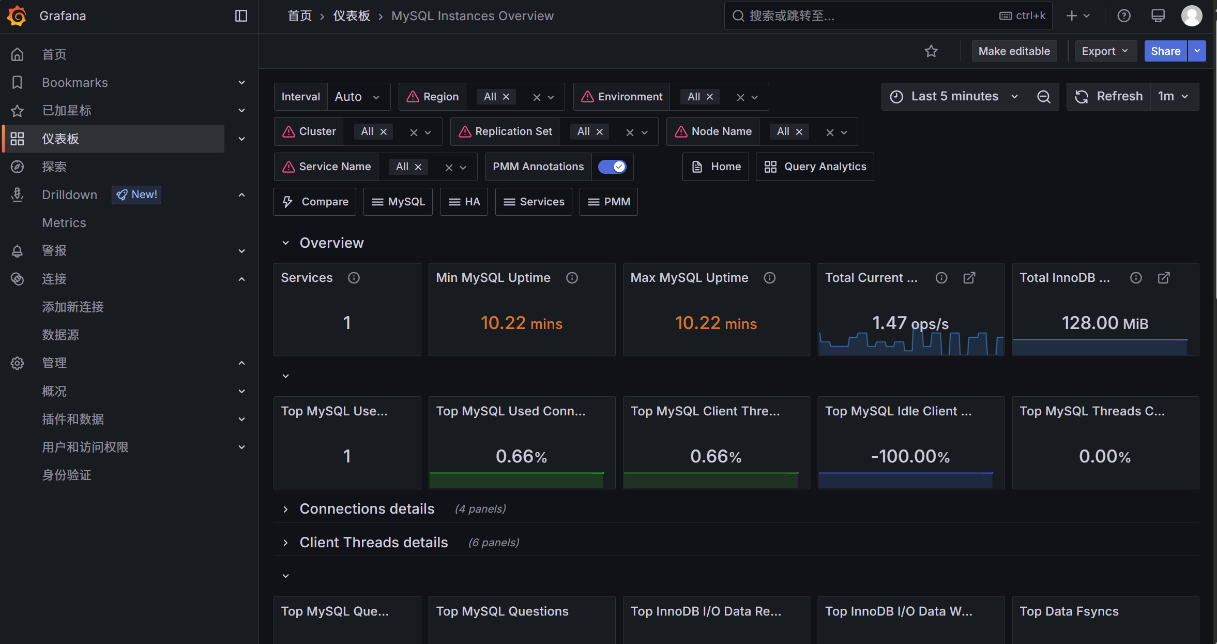The height and width of the screenshot is (644, 1217).
Task: Click the Grafana logo icon
Action: click(17, 16)
